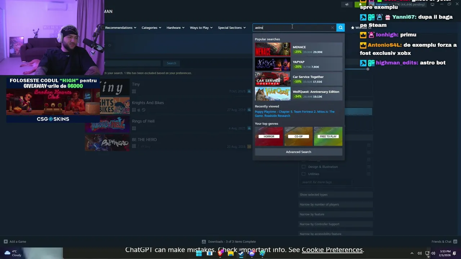461x259 pixels.
Task: Click the WolfQuest game thumbnail
Action: 272,94
